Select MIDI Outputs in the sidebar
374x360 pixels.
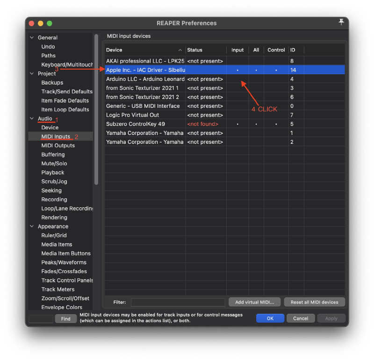click(x=58, y=146)
